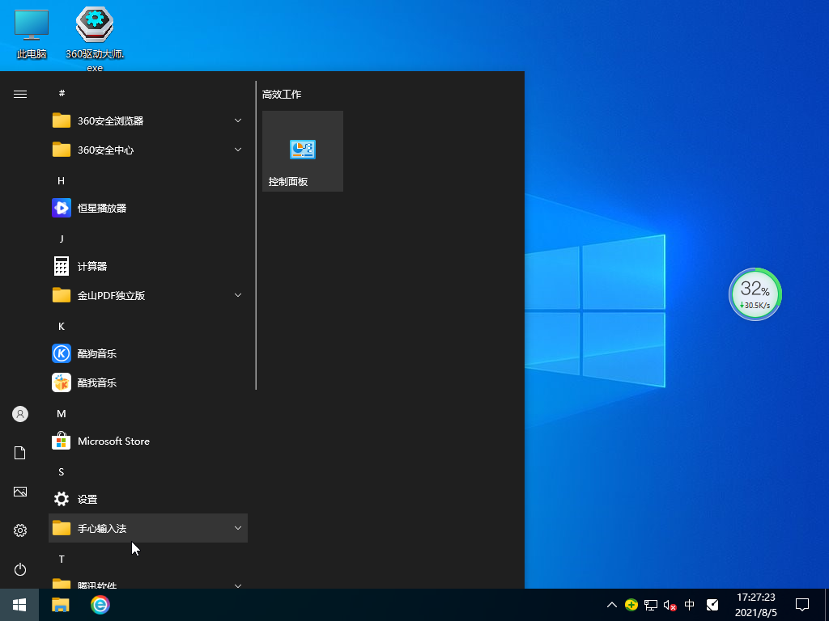
Task: Launch the 恒星播放器 media player
Action: [103, 208]
